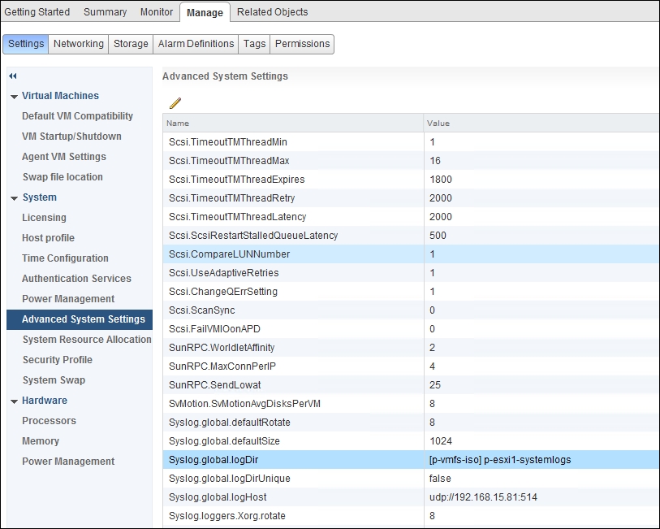Open Time Configuration
Image resolution: width=660 pixels, height=529 pixels.
pos(65,258)
